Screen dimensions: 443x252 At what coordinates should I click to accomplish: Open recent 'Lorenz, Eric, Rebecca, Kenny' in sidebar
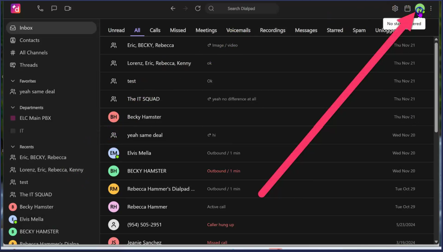[51, 170]
